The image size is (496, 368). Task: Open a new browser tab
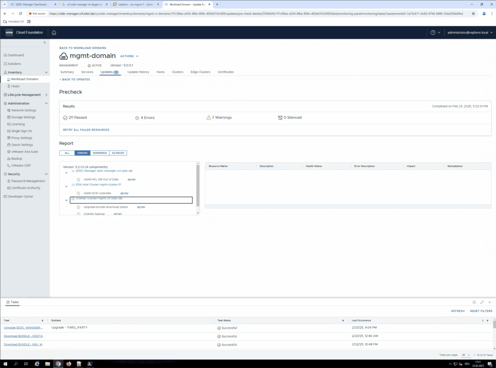click(217, 4)
